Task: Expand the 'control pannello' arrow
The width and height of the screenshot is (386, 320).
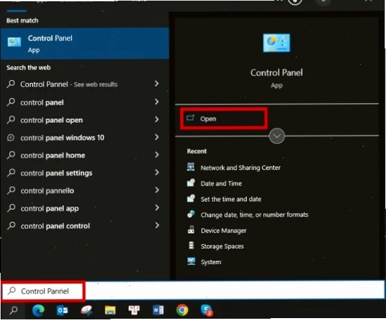Action: coord(157,190)
